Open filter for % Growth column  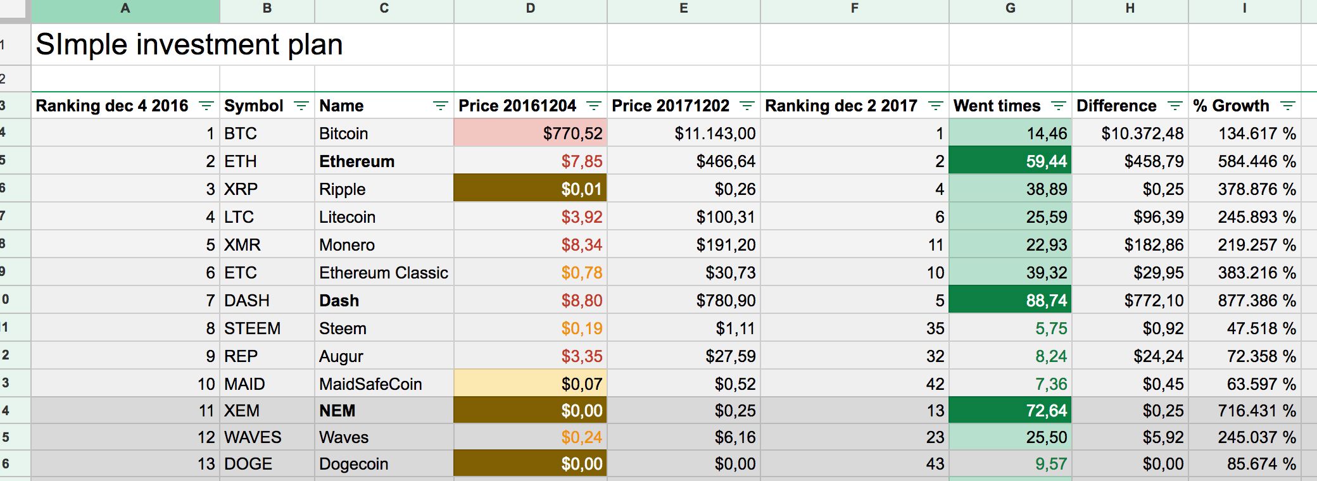coord(1287,106)
